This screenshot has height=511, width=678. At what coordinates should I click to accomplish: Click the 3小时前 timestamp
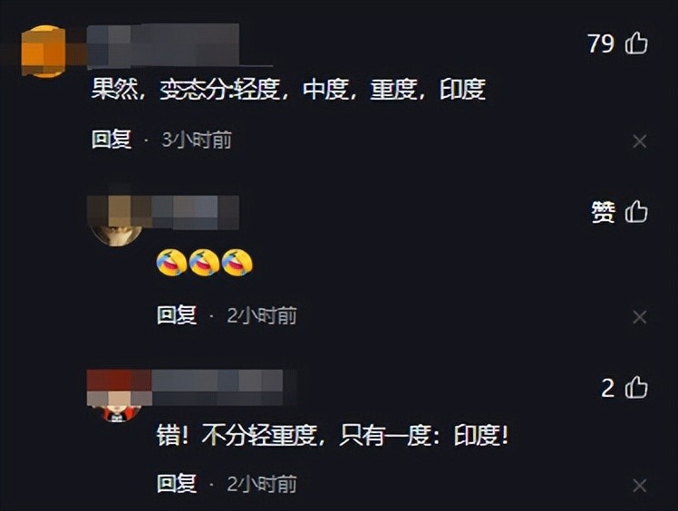pos(197,140)
